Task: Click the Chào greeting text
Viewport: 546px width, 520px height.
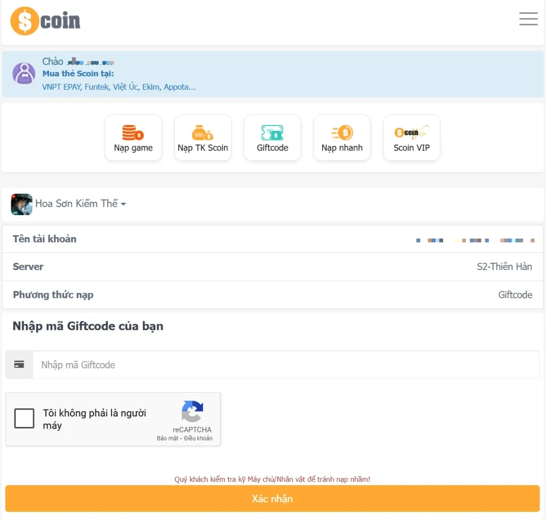Action: (53, 61)
